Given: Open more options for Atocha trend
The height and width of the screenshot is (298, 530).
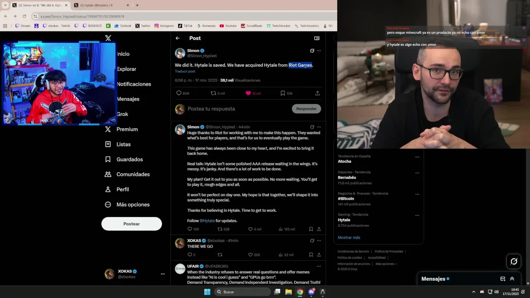Looking at the screenshot, I should click(x=417, y=157).
